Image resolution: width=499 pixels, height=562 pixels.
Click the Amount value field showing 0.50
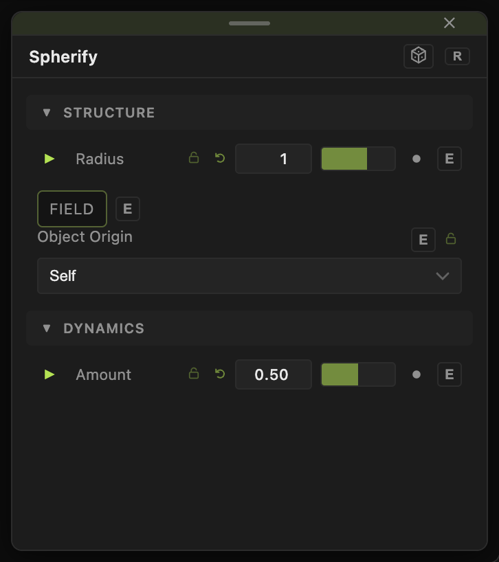[x=273, y=374]
